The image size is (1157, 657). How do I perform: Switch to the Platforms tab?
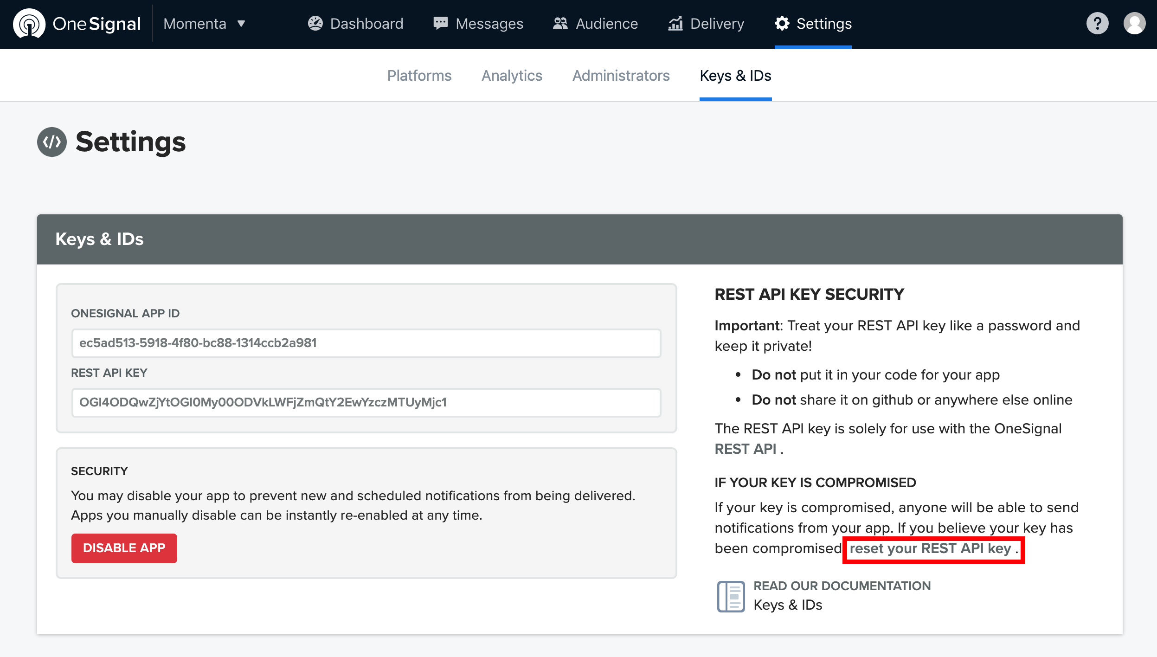pyautogui.click(x=419, y=76)
